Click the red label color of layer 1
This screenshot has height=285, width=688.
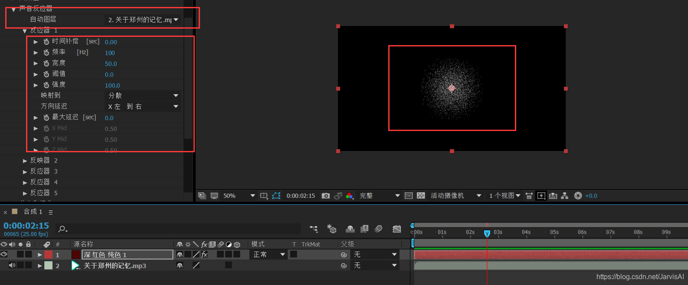(48, 255)
